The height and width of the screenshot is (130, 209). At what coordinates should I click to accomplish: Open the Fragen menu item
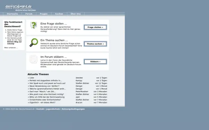(x=44, y=14)
